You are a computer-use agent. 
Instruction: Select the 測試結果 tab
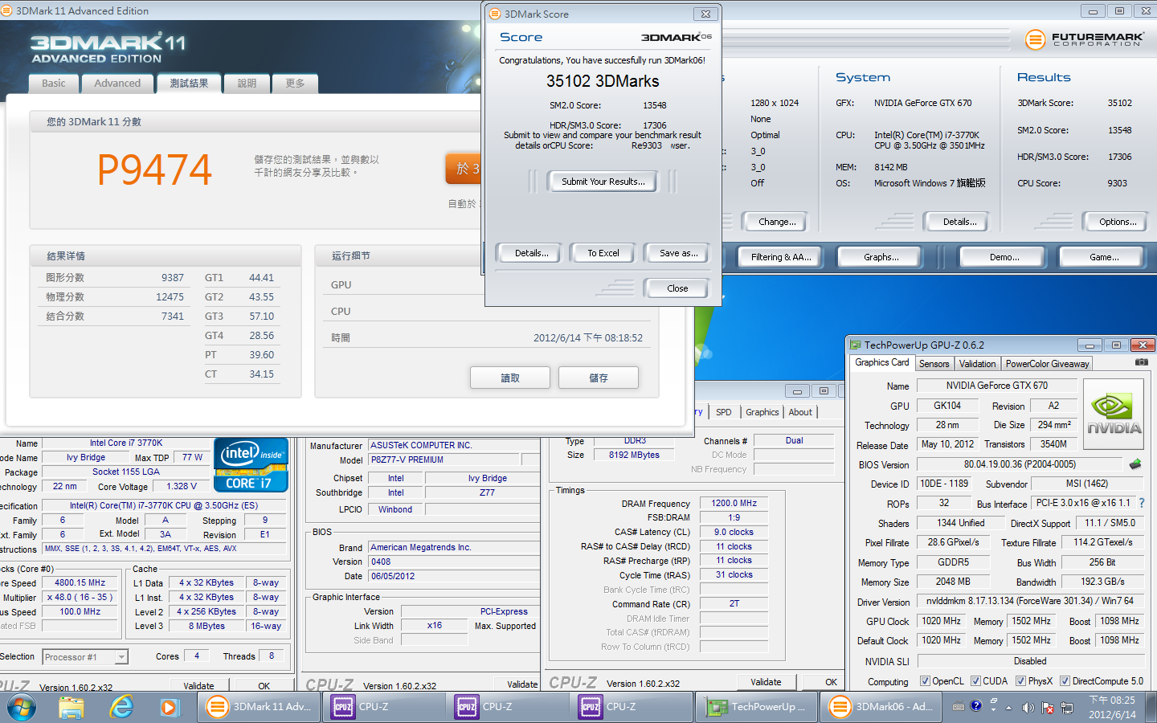189,83
